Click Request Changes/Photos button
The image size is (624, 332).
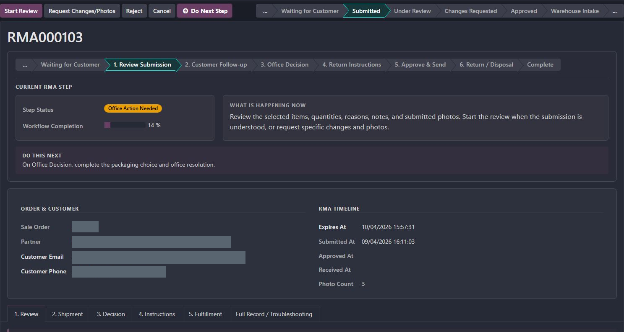tap(82, 11)
